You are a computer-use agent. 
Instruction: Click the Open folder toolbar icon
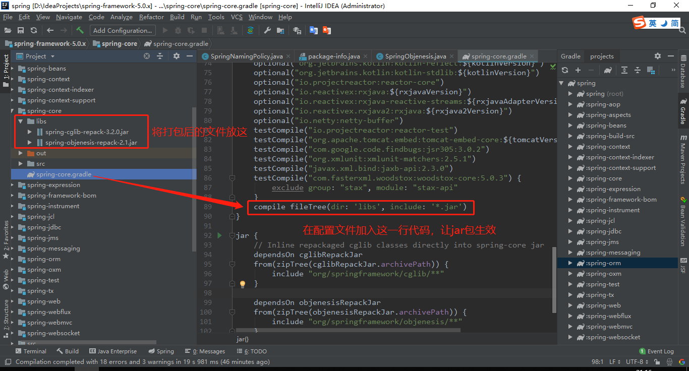8,30
